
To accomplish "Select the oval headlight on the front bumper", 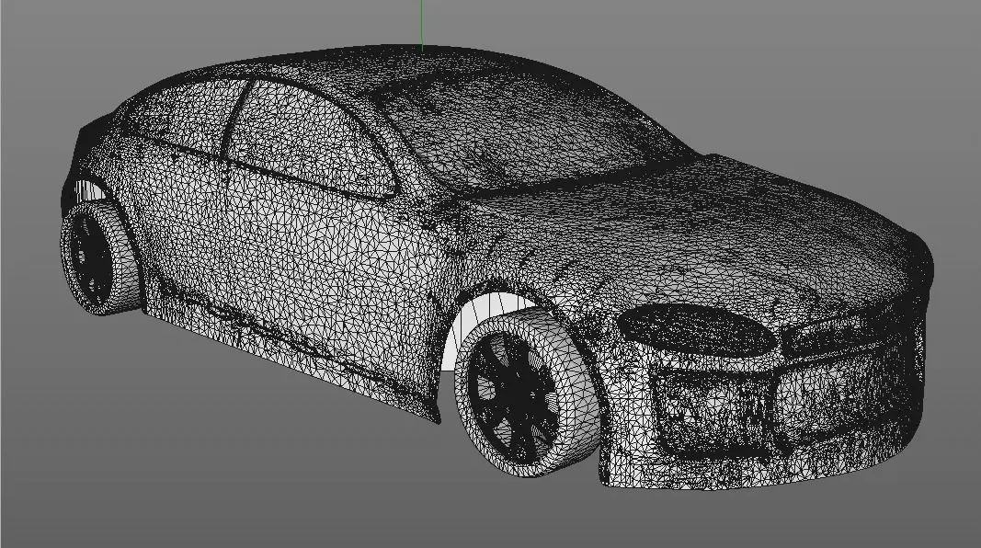I will coord(696,330).
